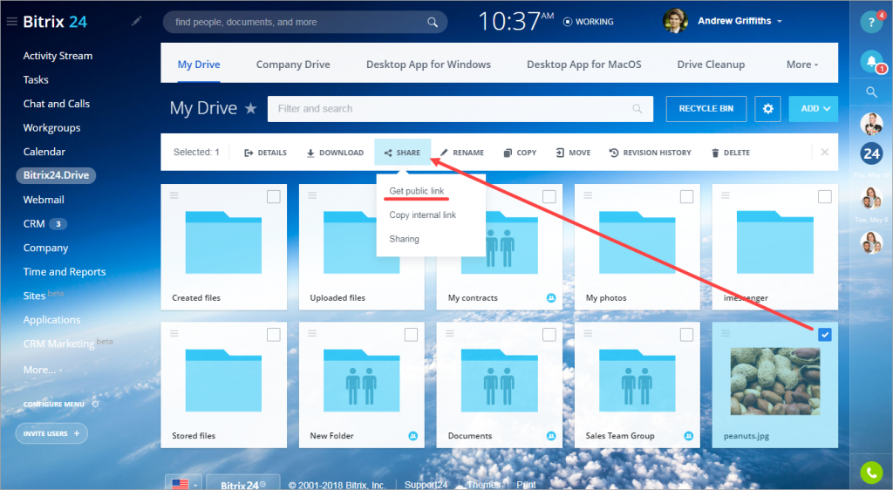Select the Stored files folder checkbox
Viewport: 893px width, 490px height.
[273, 335]
